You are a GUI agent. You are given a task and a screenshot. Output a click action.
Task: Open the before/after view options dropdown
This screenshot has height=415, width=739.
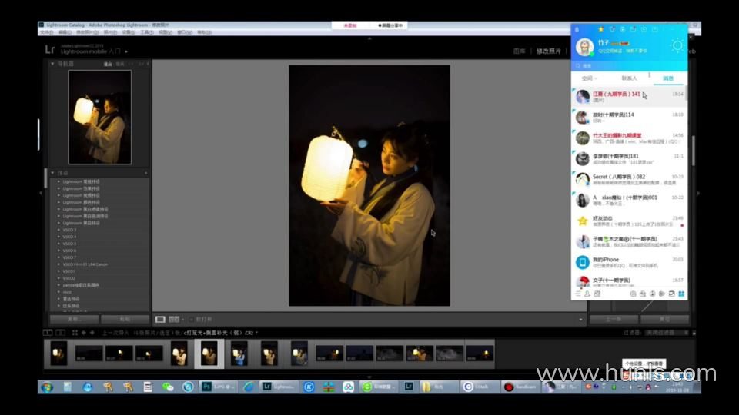[x=183, y=320]
